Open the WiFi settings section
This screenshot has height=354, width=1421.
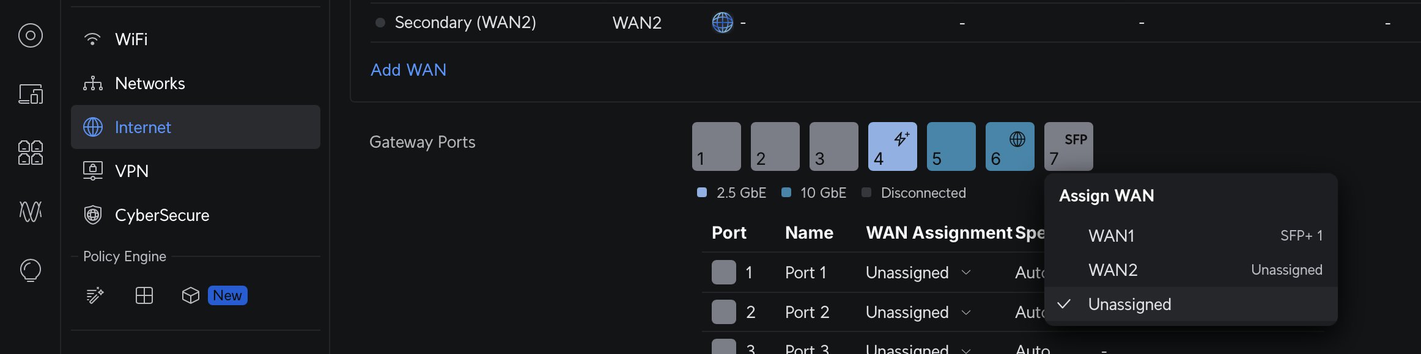pyautogui.click(x=131, y=39)
